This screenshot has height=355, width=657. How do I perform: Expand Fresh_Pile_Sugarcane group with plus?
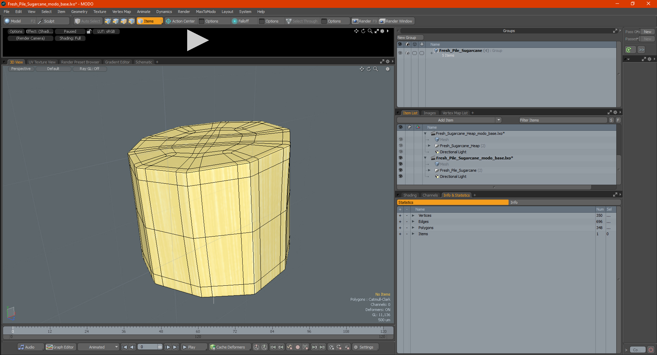(431, 53)
